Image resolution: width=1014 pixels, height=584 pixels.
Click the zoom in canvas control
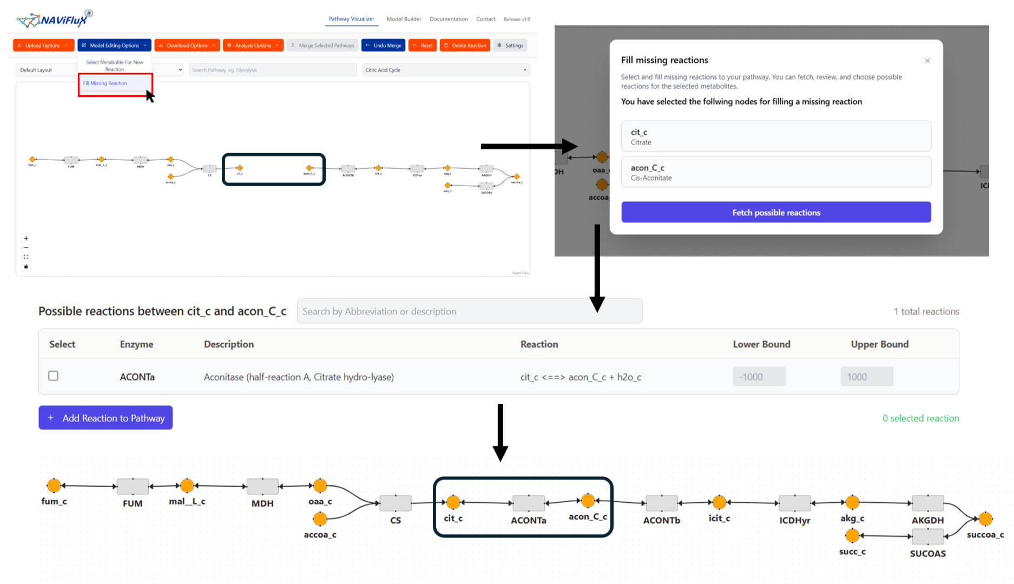26,238
